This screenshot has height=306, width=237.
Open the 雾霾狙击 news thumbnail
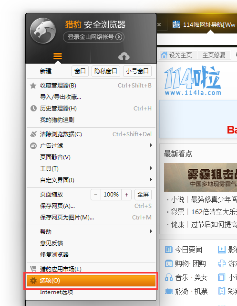pos(200,177)
